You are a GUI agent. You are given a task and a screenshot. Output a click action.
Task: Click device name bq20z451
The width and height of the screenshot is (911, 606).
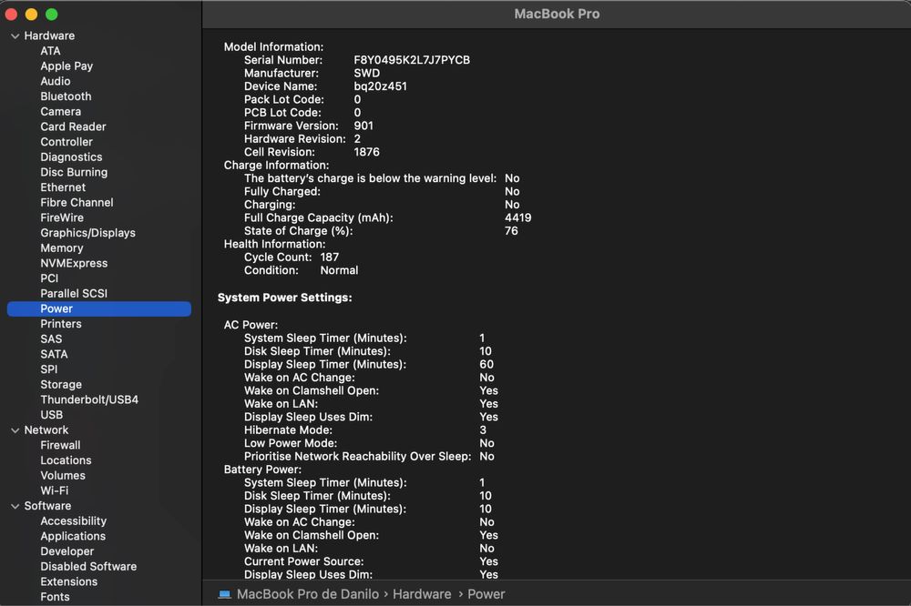[381, 86]
